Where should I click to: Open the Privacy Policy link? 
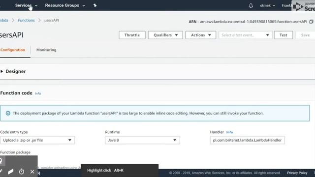(x=297, y=173)
